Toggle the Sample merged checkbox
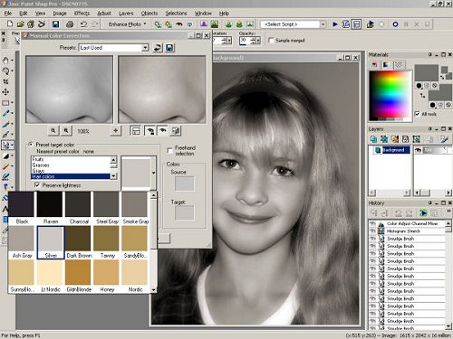 coord(271,40)
